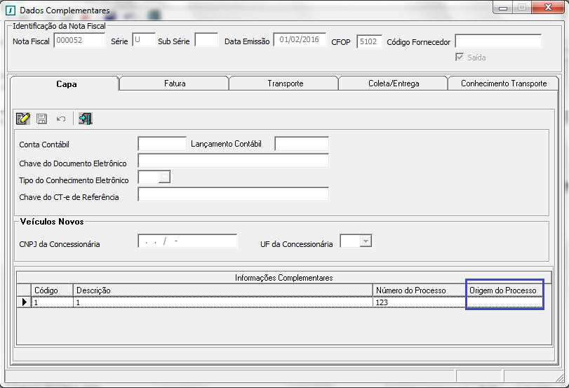
Task: Select the Conhecimento Transporte tab
Action: coord(503,83)
